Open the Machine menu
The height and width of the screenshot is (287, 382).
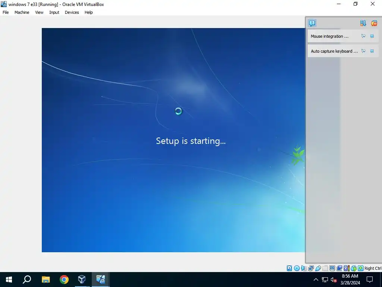22,12
